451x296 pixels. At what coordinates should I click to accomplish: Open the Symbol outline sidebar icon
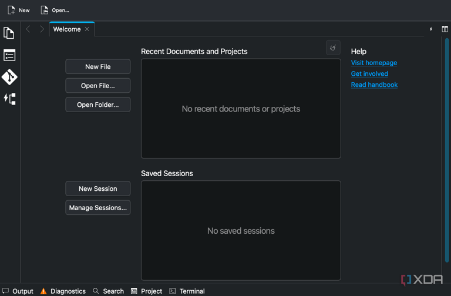(x=9, y=99)
